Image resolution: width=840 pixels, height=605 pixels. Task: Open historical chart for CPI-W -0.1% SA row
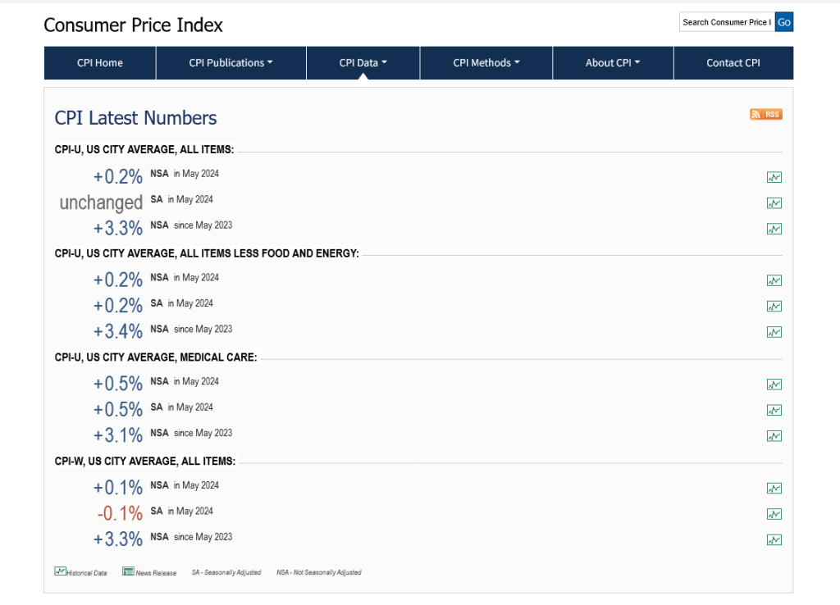point(774,514)
